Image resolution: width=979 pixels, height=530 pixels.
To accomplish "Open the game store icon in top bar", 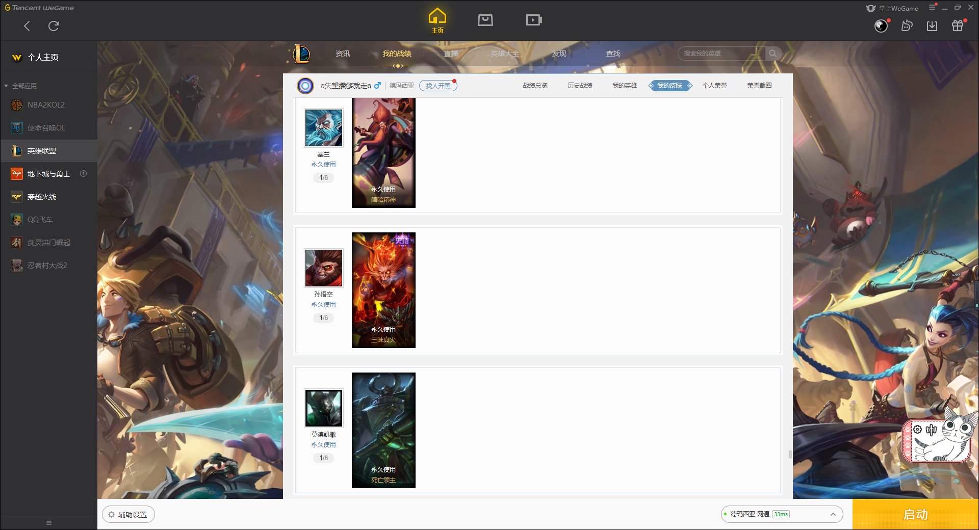I will [x=485, y=20].
